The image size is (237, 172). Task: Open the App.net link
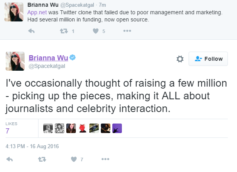(37, 12)
